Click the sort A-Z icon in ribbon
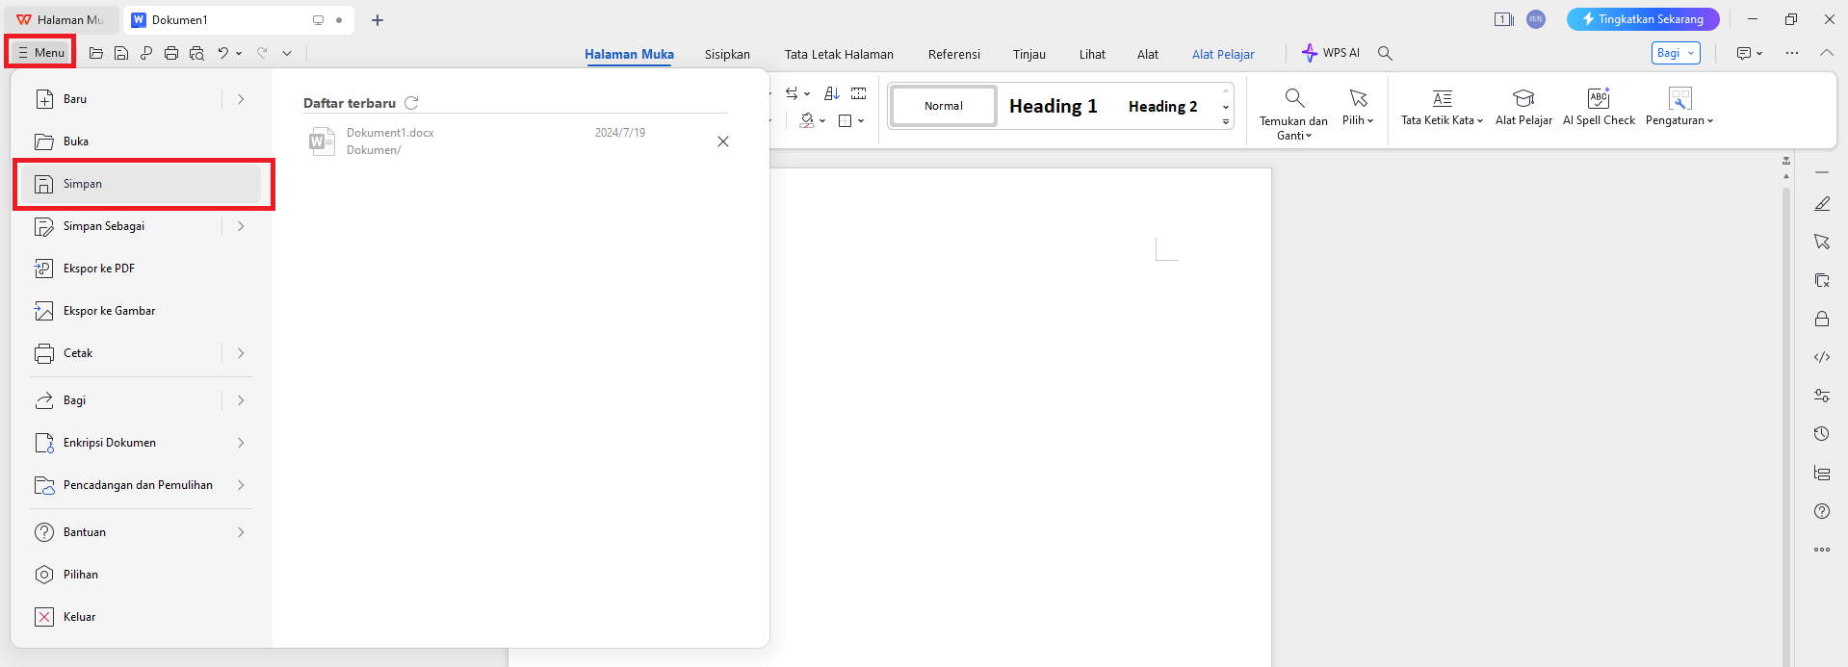The image size is (1848, 667). pyautogui.click(x=832, y=93)
